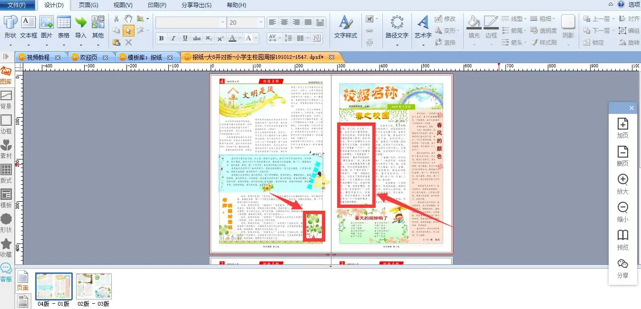Screen dimensions: 641x309
Task: Add a page with 加页
Action: tap(622, 128)
